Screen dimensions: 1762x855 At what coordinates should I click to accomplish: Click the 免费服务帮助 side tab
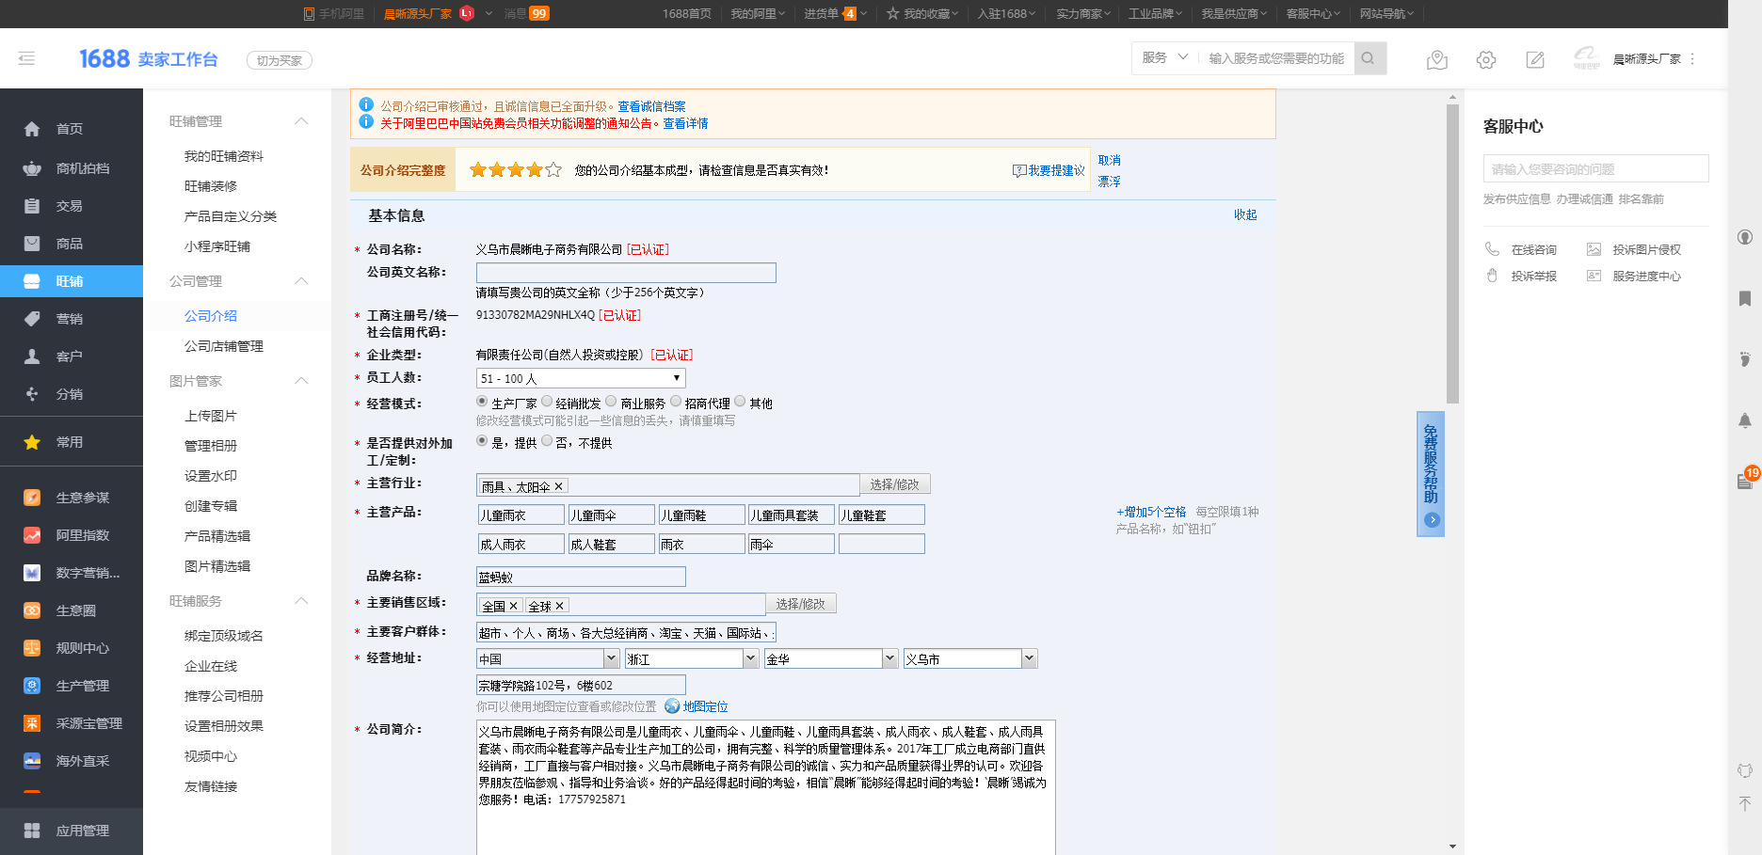1431,474
